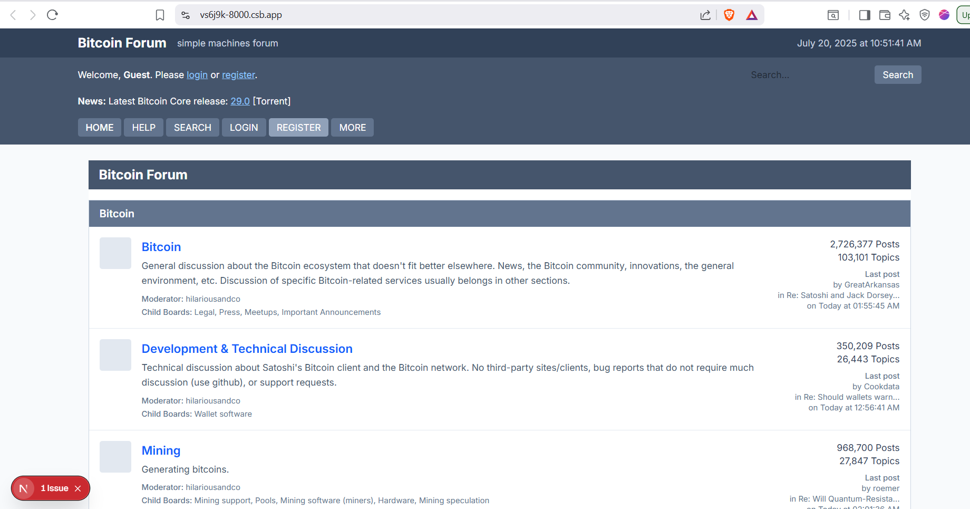Open the HOME navigation tab
Image resolution: width=970 pixels, height=509 pixels.
[100, 128]
